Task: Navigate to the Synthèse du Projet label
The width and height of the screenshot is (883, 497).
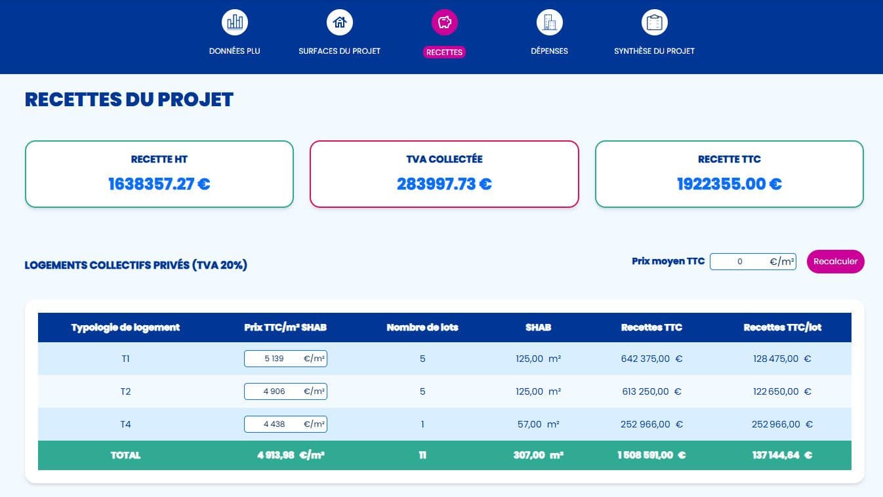Action: click(654, 51)
